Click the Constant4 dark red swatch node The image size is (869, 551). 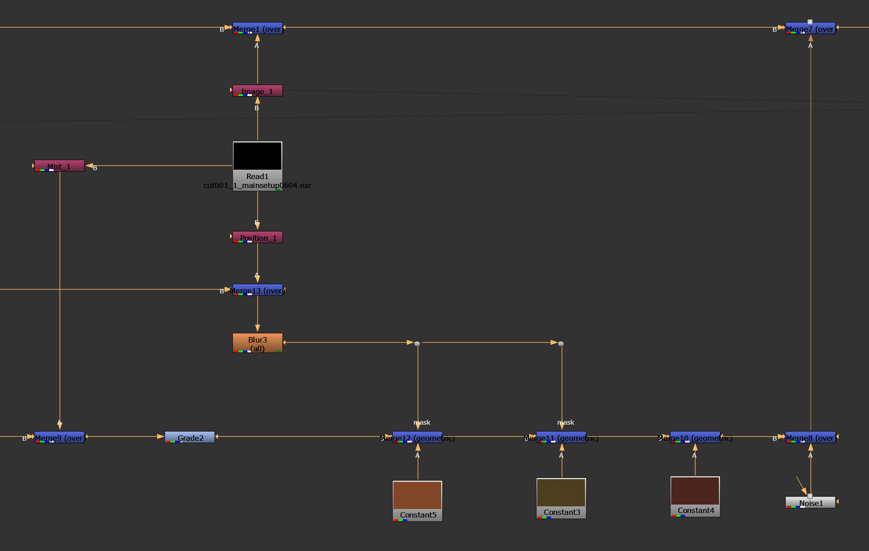tap(695, 497)
